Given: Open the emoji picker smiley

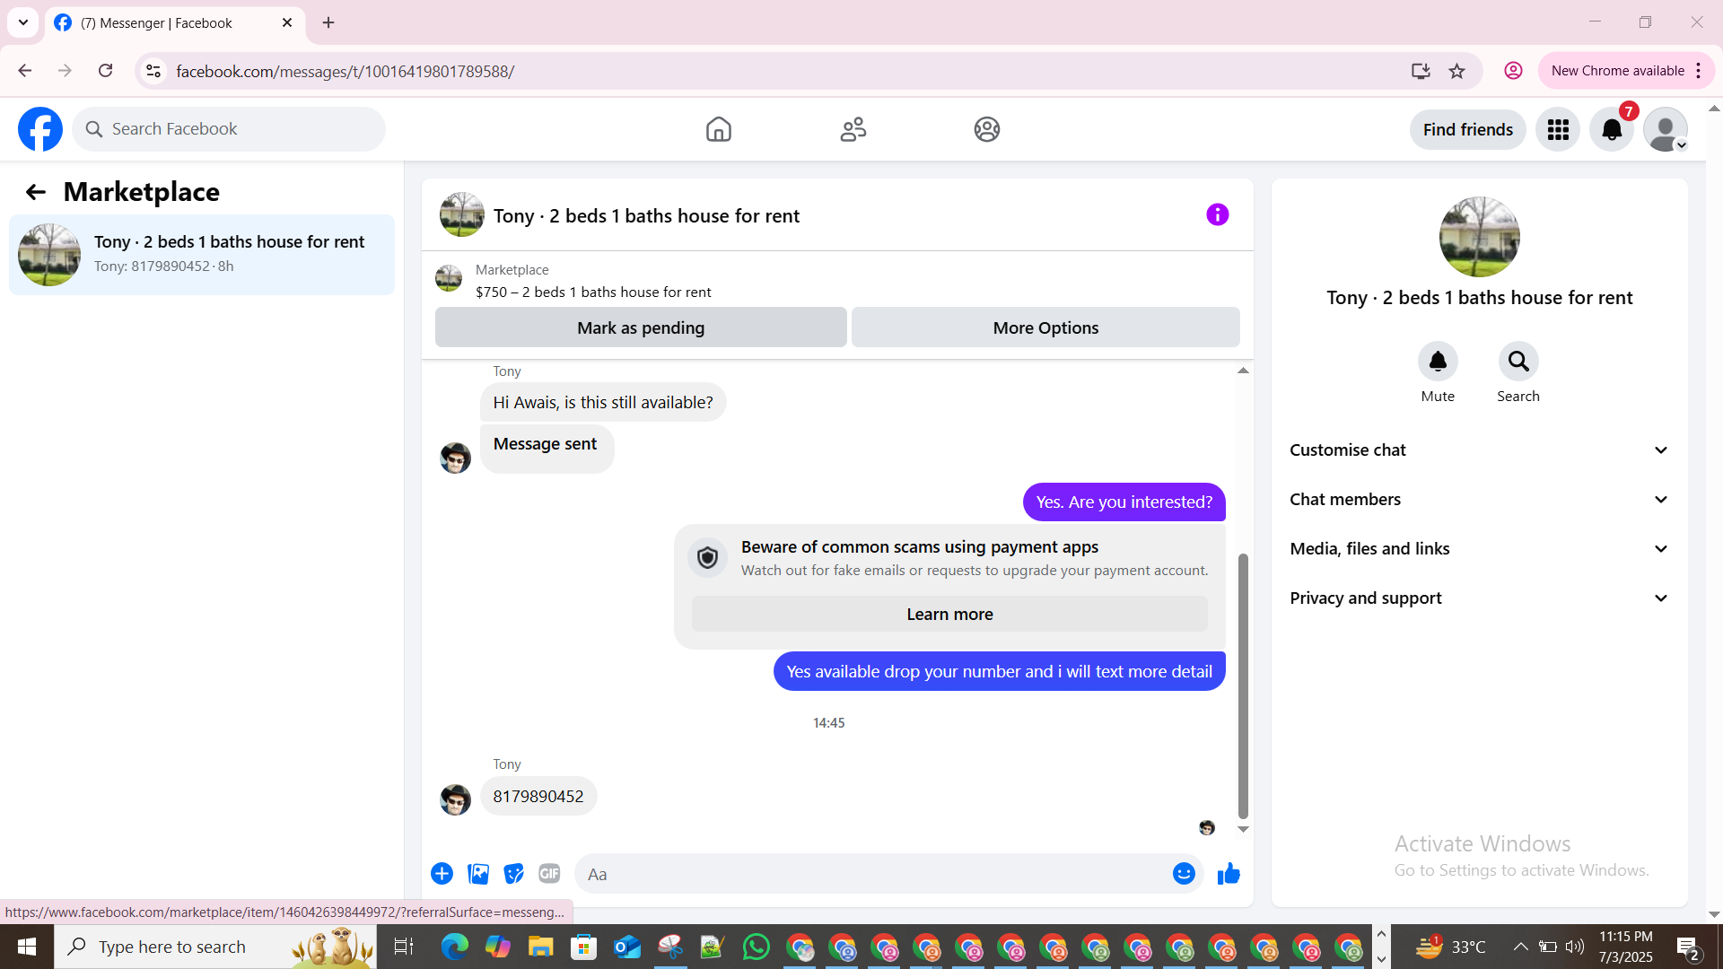Looking at the screenshot, I should 1184,874.
